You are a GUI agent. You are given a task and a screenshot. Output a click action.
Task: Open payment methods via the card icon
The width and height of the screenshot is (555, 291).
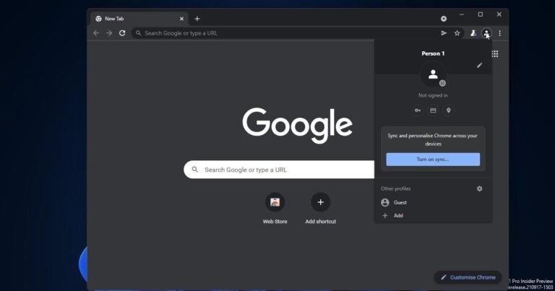(x=433, y=110)
